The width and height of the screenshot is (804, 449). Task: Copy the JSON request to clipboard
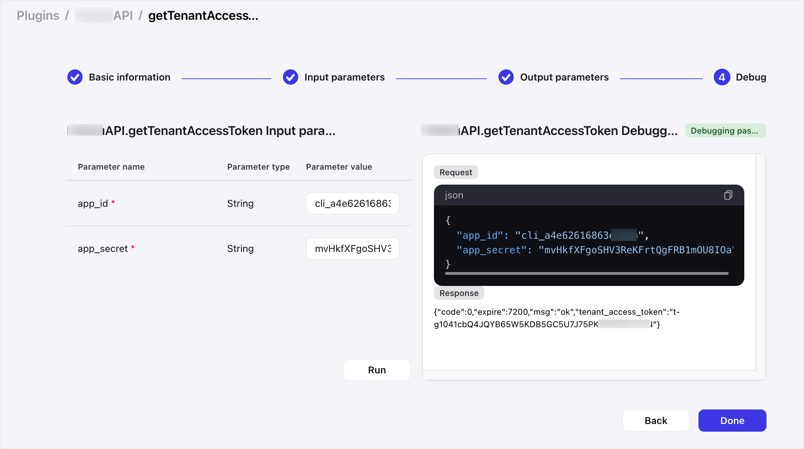click(x=728, y=195)
